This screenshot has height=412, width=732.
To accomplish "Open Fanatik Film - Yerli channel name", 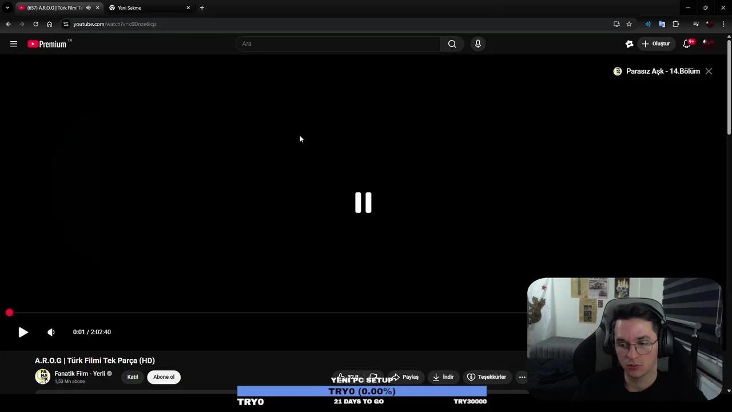I will [79, 374].
